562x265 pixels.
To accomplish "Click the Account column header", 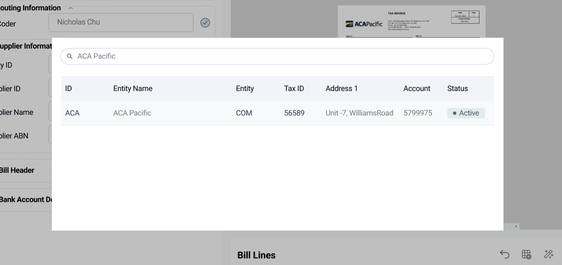I will click(x=417, y=89).
